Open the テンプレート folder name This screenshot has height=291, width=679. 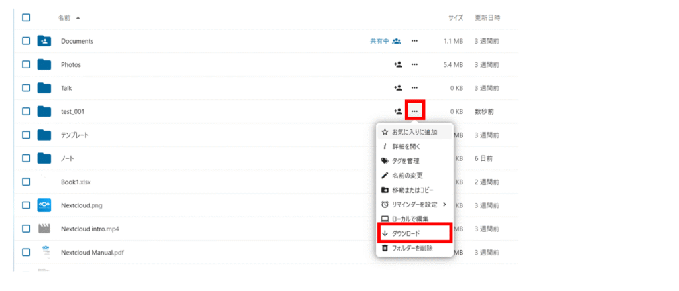[75, 135]
